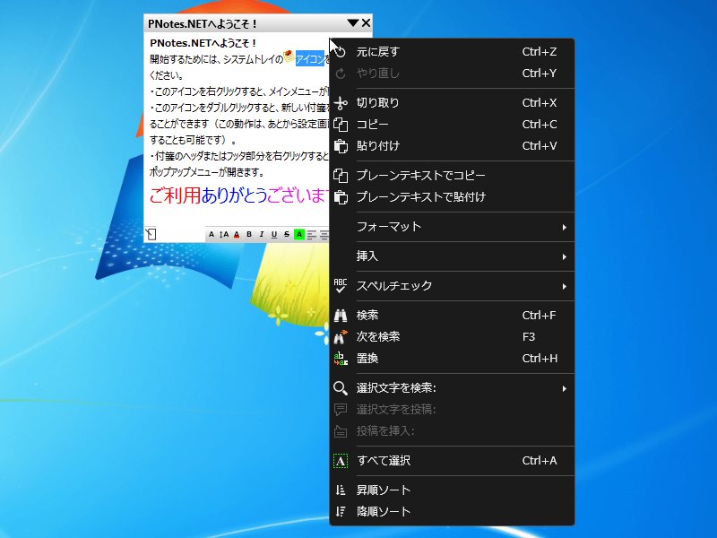Click the clipboard paste icon beside 貼り付け
Image resolution: width=717 pixels, height=538 pixels.
point(341,146)
